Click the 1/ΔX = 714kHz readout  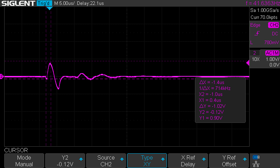pos(215,88)
